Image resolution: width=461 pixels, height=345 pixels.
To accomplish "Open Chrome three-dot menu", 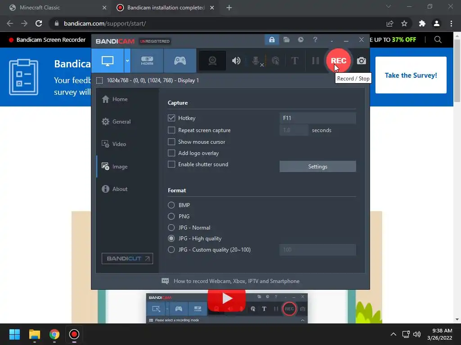I will tap(451, 23).
